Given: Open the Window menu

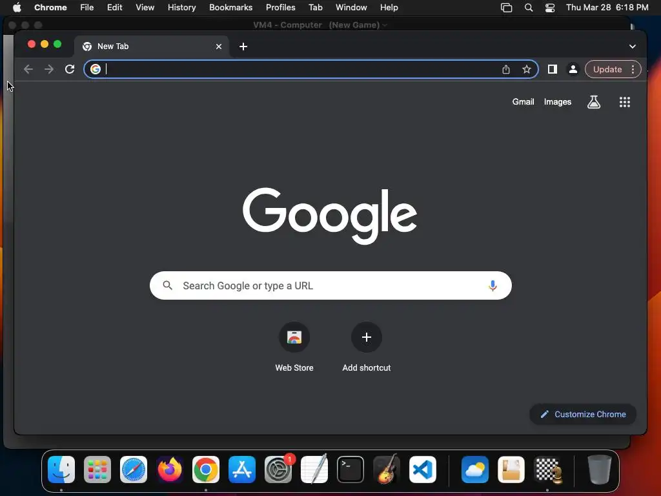Looking at the screenshot, I should [351, 8].
